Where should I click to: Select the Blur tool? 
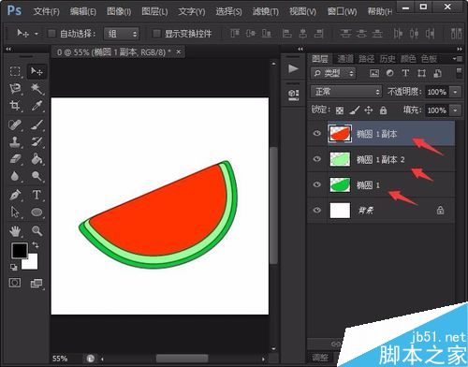click(x=15, y=176)
